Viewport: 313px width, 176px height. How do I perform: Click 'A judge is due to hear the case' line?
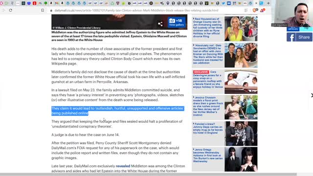coord(86,135)
